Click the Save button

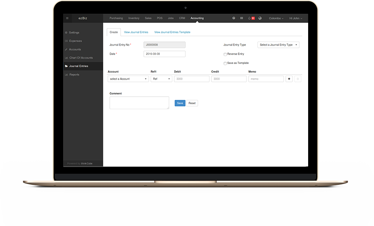[x=180, y=103]
